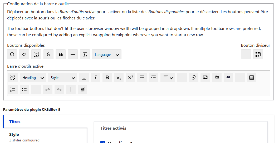Open the text alignment dropdown
This screenshot has width=279, height=143.
(x=168, y=77)
